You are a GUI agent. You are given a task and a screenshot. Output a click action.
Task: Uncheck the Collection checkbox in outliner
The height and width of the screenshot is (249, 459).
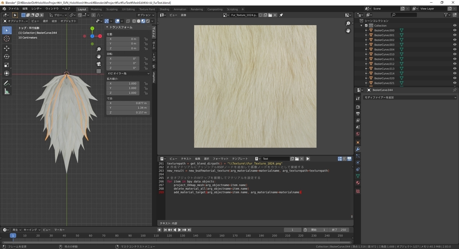(366, 26)
